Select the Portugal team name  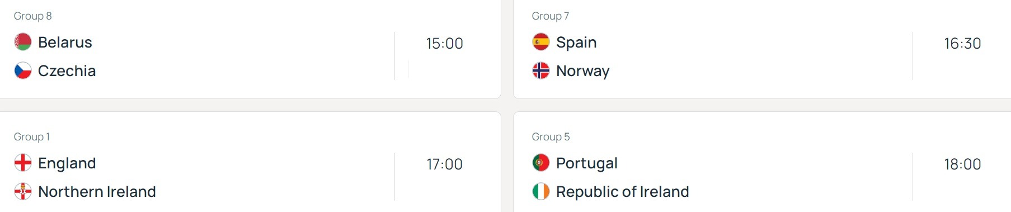[x=587, y=164]
